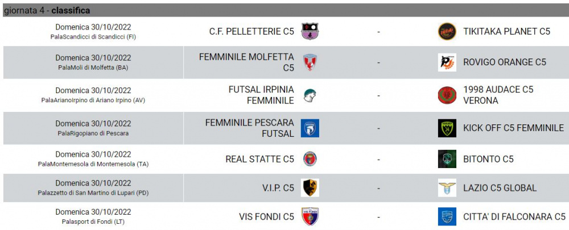This screenshot has width=569, height=230.
Task: Click the Rovigo Orange C5 logo
Action: click(447, 62)
